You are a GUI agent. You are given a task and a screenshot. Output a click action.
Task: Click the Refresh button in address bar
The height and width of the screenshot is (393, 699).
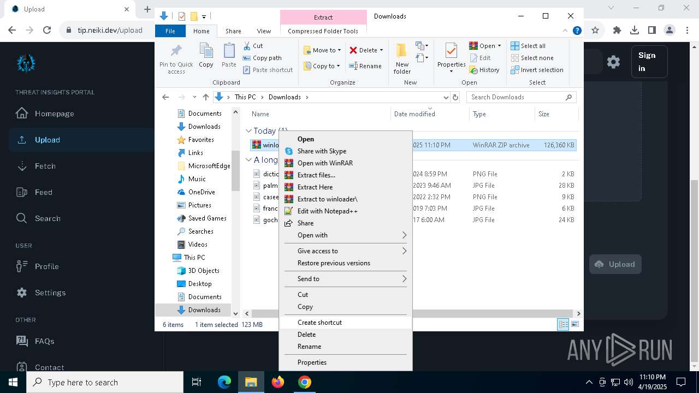(x=455, y=97)
